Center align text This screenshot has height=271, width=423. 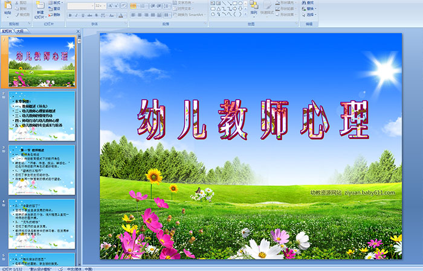(x=140, y=15)
